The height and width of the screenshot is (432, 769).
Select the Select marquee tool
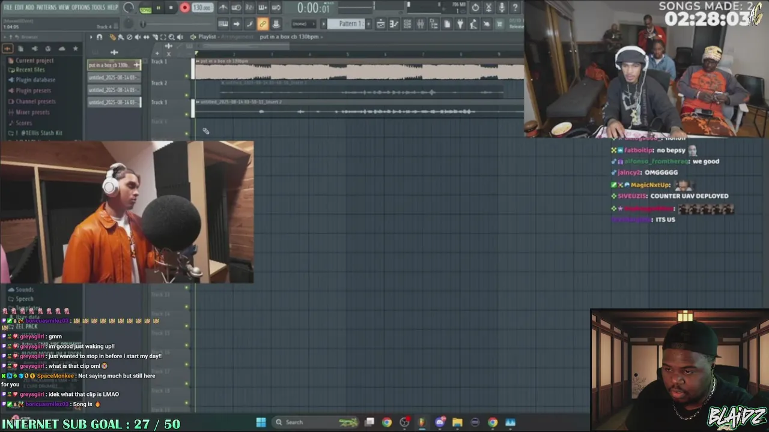(163, 37)
